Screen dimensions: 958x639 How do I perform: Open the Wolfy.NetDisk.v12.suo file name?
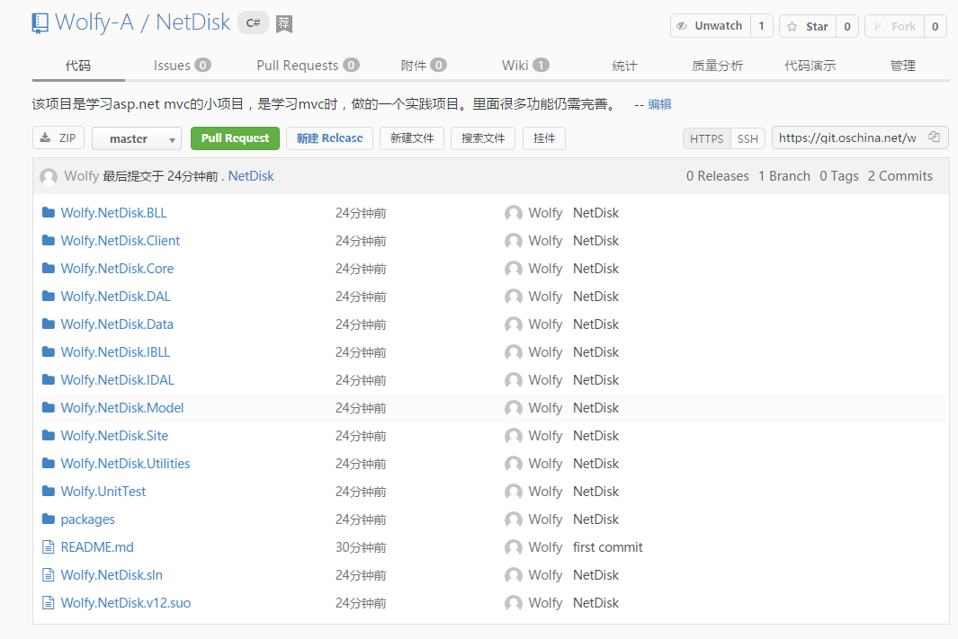(126, 603)
